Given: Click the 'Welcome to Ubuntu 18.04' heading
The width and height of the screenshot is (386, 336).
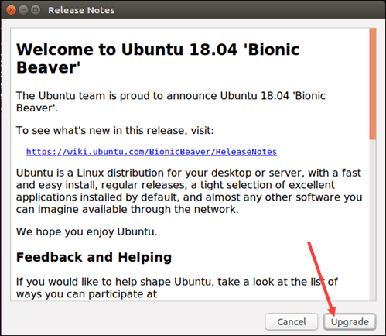Looking at the screenshot, I should [x=158, y=58].
